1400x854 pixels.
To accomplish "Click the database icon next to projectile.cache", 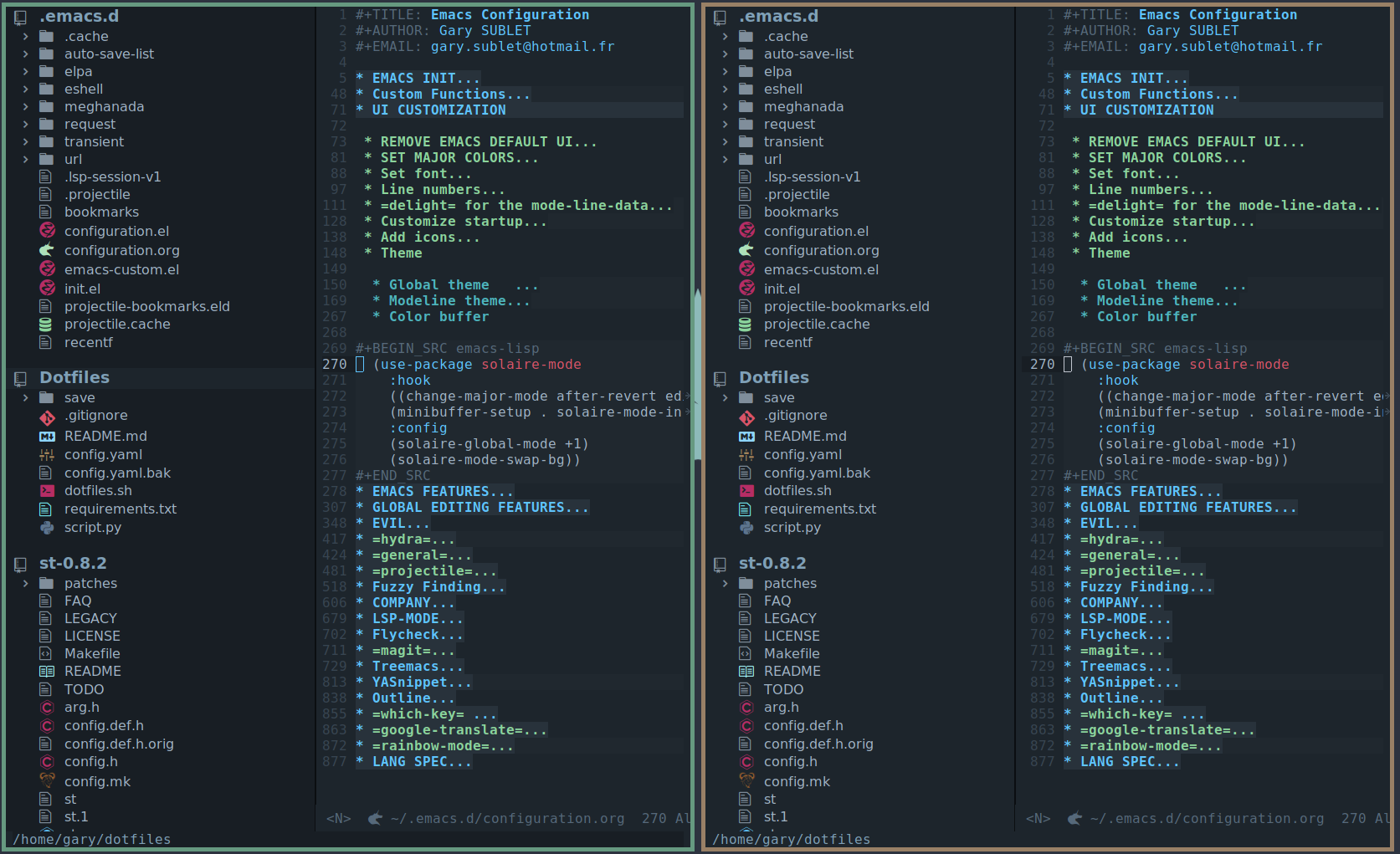I will click(x=48, y=325).
